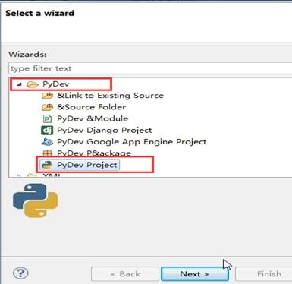Image resolution: width=292 pixels, height=284 pixels.
Task: Click the PyDev Module file icon
Action: tap(47, 118)
